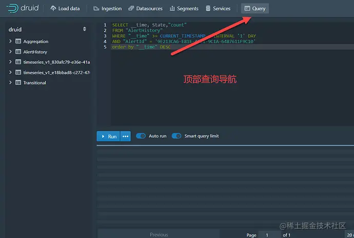Viewport: 354px width, 238px height.
Task: Expand the timeseries_v1_e18bbad8 table node
Action: click(x=10, y=72)
